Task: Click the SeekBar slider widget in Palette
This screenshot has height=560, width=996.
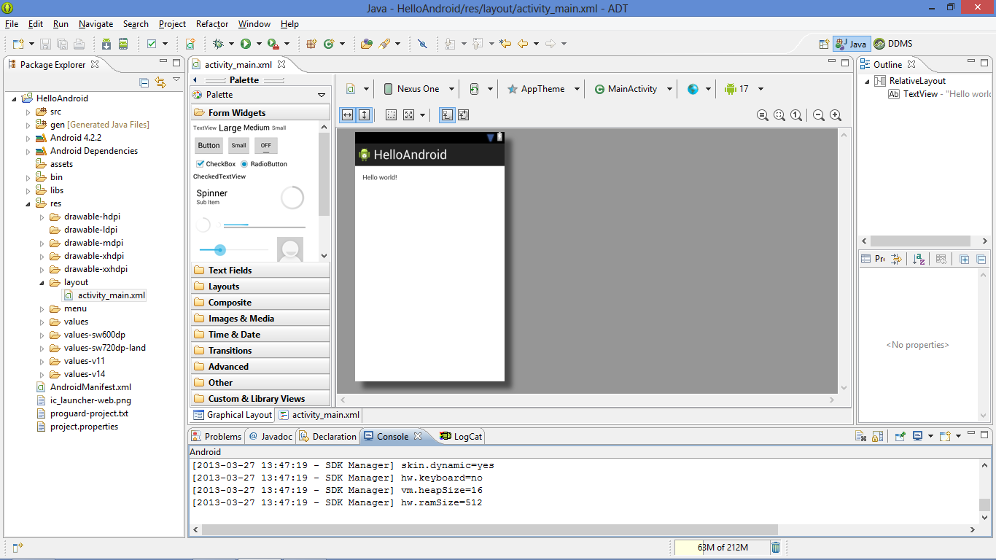Action: (x=232, y=250)
